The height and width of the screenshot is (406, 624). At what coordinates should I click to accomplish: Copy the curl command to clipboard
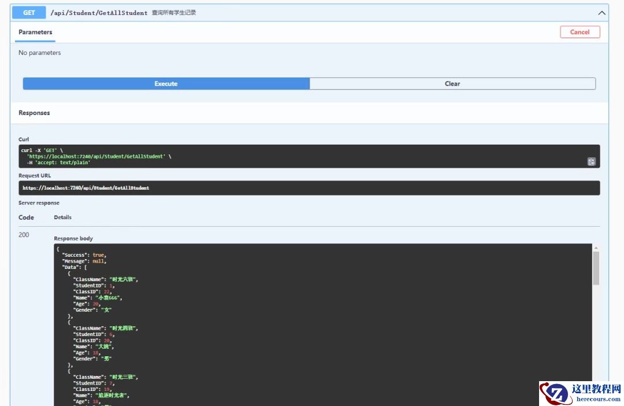click(x=592, y=162)
